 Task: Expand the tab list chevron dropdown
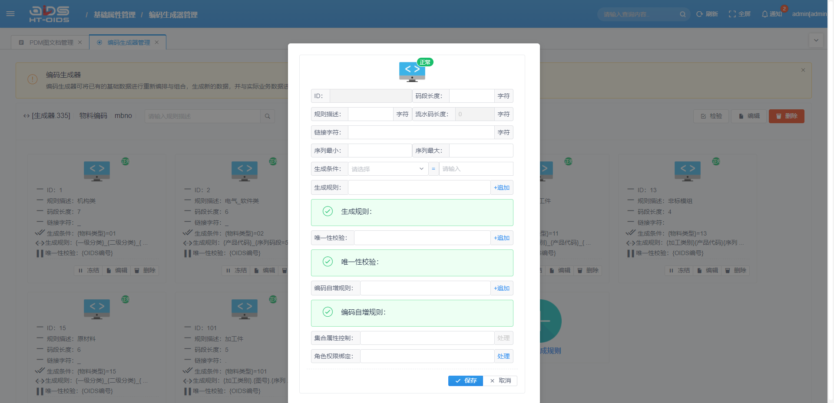pos(816,41)
